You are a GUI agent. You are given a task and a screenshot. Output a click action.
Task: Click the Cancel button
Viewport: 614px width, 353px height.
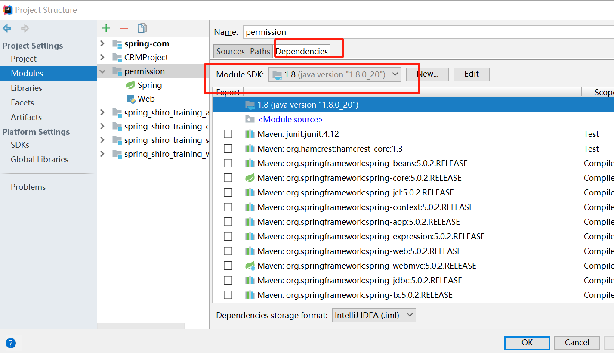coord(577,343)
